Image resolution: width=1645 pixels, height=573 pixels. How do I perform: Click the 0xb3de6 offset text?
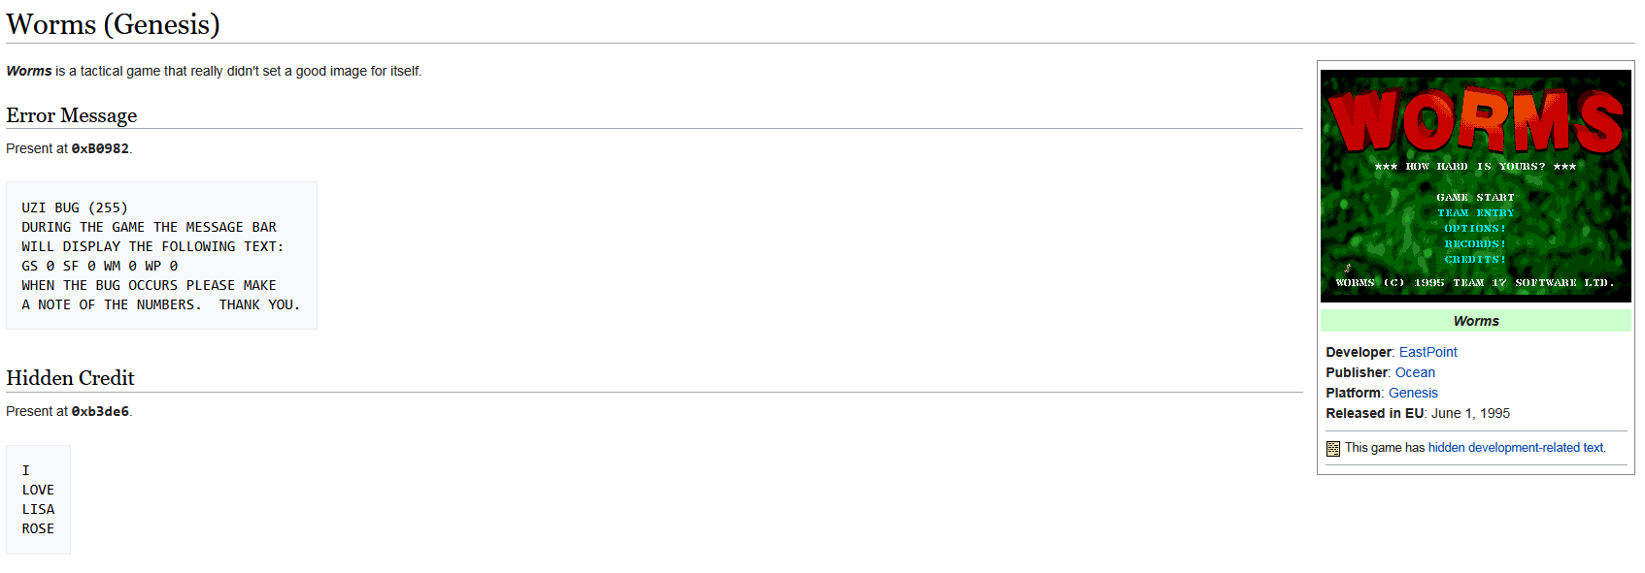pos(100,411)
